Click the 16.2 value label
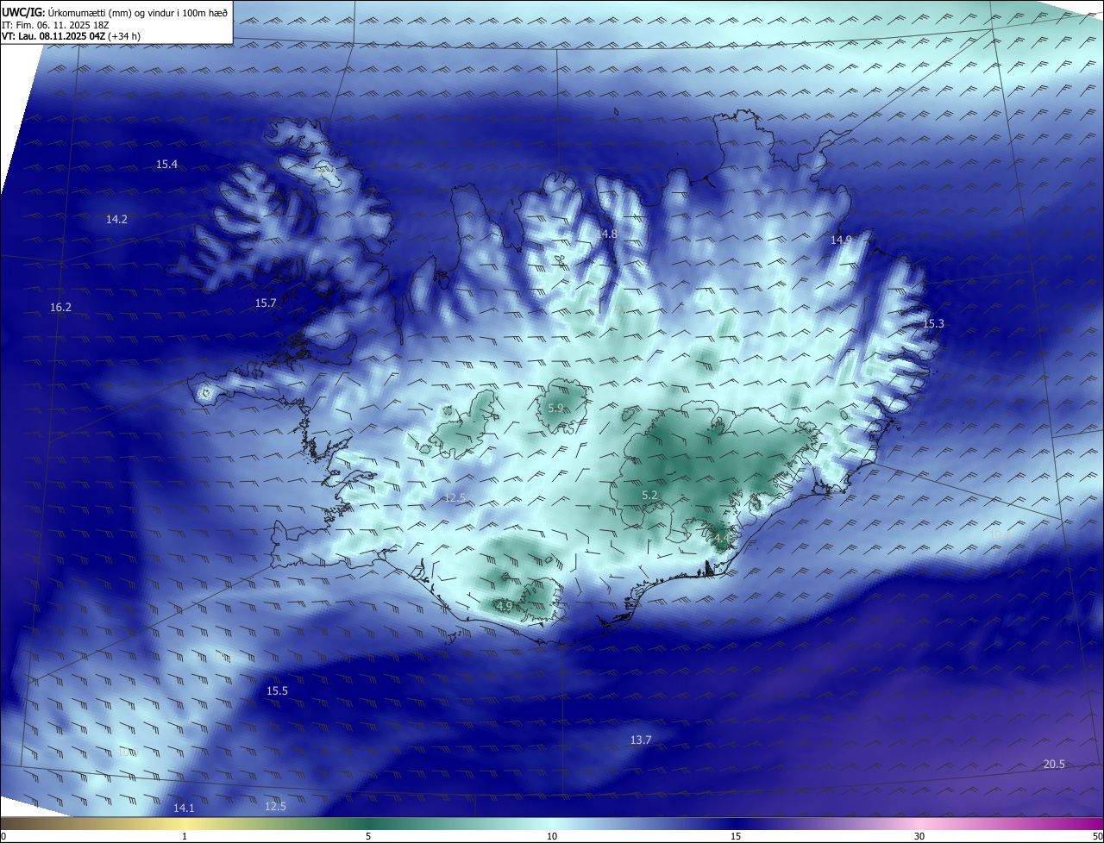Viewport: 1104px width, 843px height. (60, 308)
